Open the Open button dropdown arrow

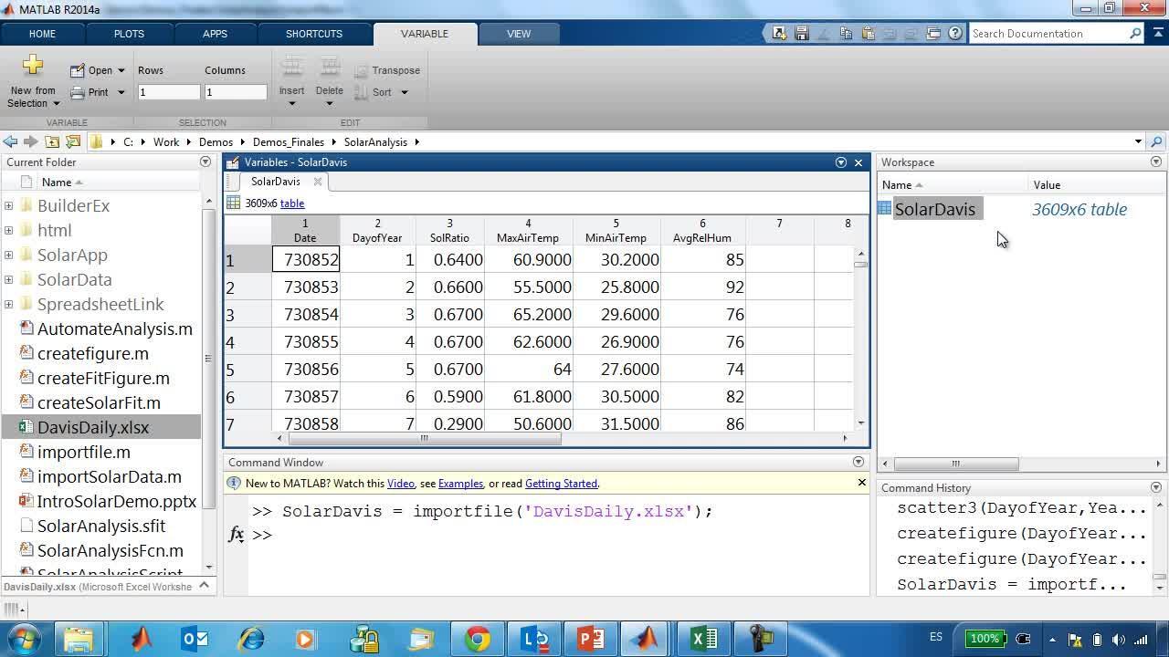[x=121, y=70]
